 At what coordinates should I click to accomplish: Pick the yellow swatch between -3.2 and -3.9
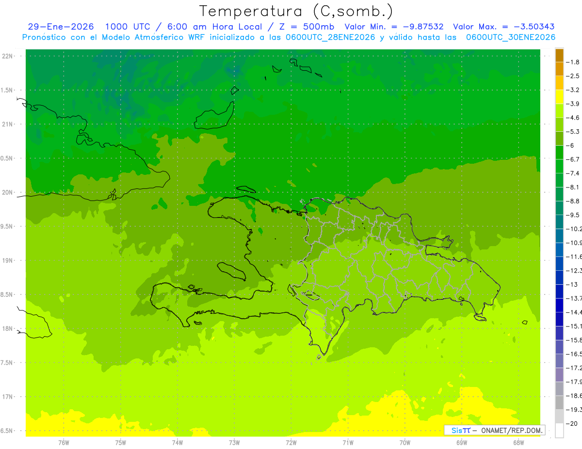(x=559, y=97)
